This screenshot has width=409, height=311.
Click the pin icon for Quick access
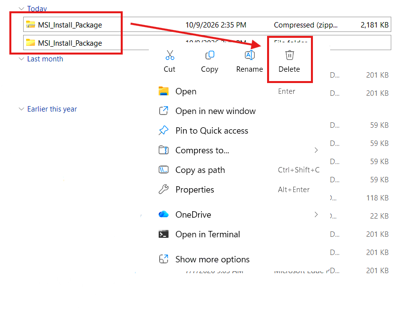164,130
